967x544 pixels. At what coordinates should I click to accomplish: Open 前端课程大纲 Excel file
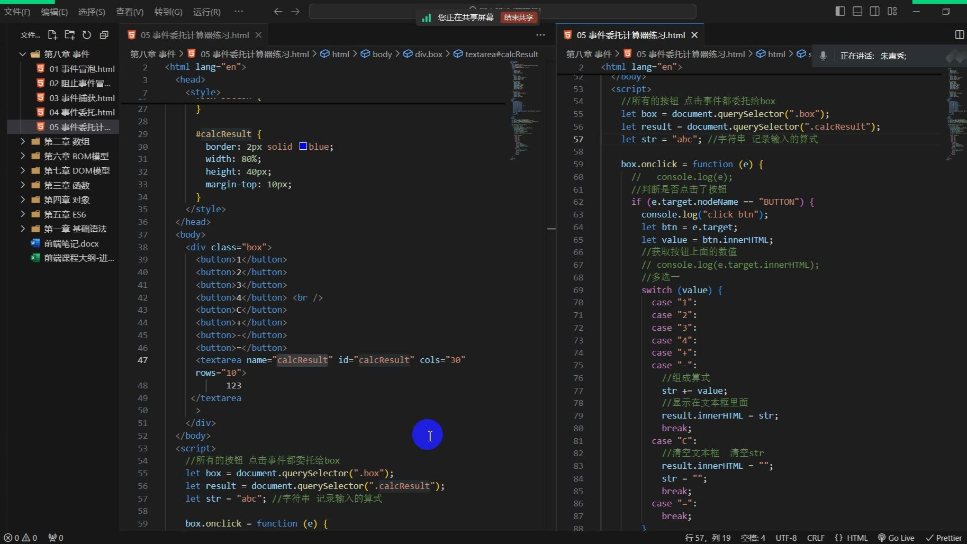pos(63,258)
